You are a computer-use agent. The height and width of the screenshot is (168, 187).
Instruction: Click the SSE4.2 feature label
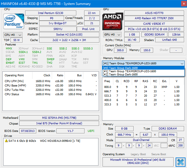pyautogui.click(x=37, y=52)
